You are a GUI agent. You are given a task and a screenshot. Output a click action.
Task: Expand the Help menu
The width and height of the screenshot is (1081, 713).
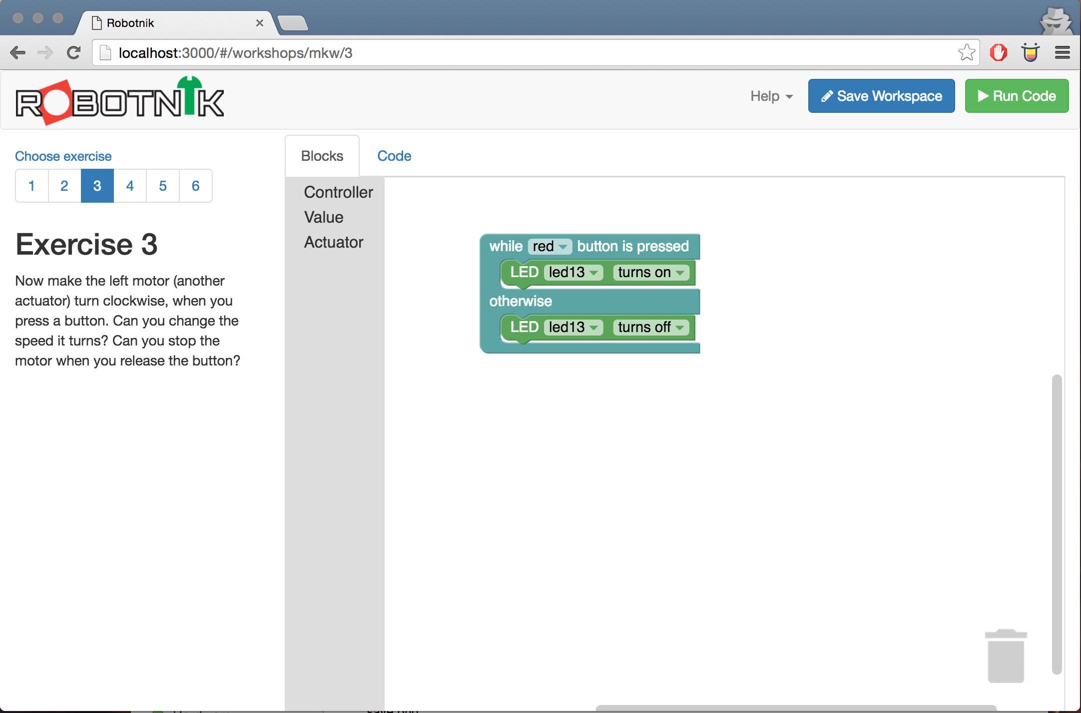[x=771, y=96]
